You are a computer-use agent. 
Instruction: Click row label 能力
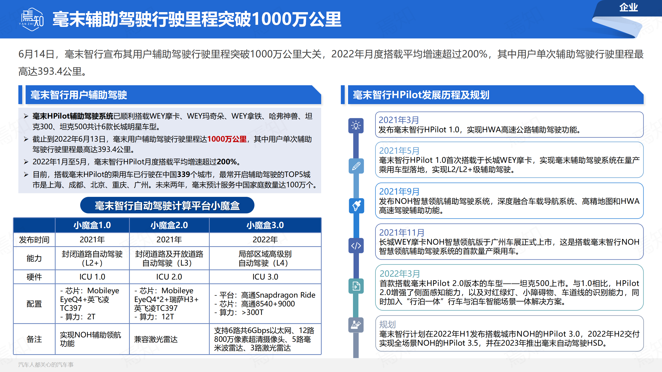(x=34, y=258)
